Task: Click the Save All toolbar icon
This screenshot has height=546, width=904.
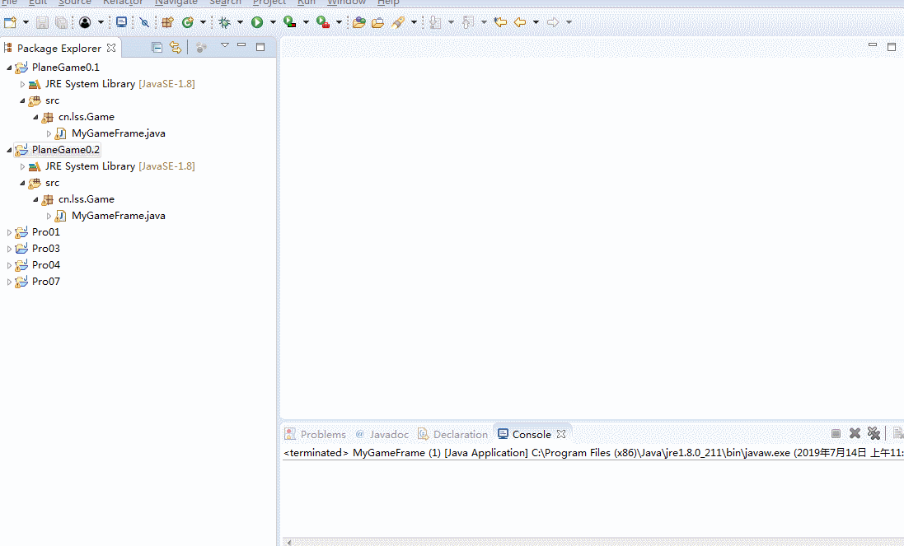Action: (x=60, y=22)
